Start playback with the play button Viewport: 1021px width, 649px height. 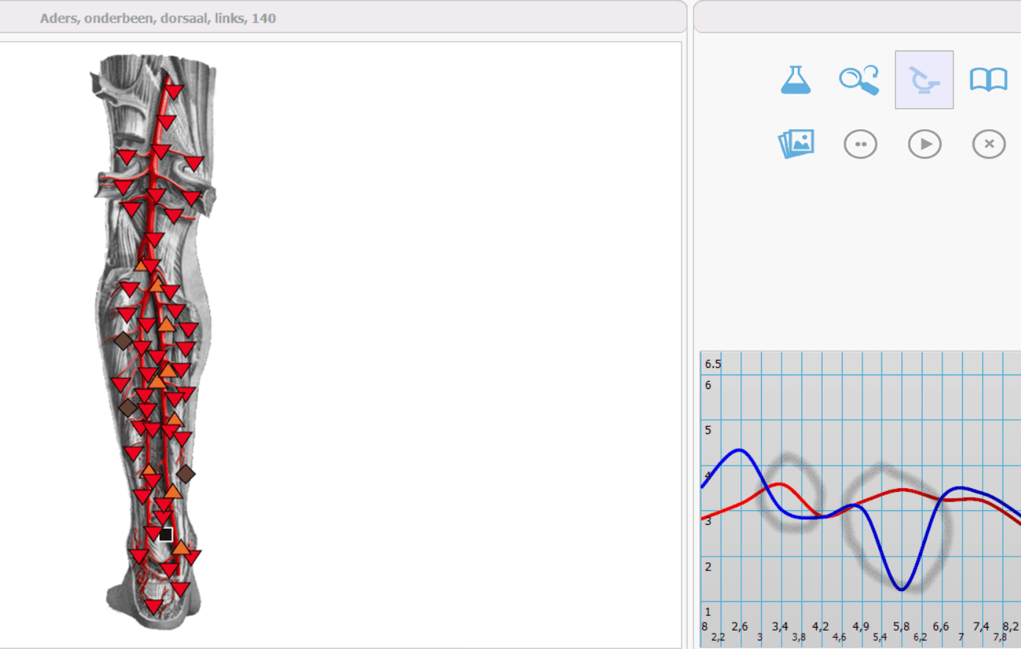[x=925, y=144]
